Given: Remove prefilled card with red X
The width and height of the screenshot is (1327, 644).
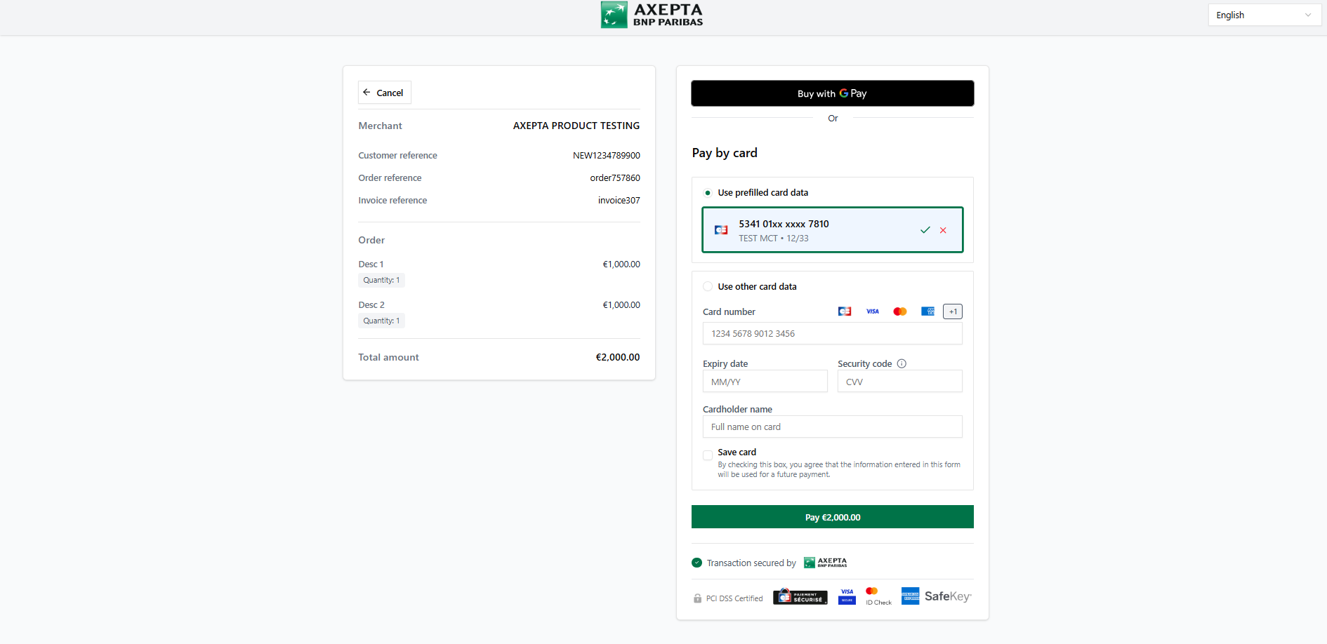Looking at the screenshot, I should (x=943, y=230).
